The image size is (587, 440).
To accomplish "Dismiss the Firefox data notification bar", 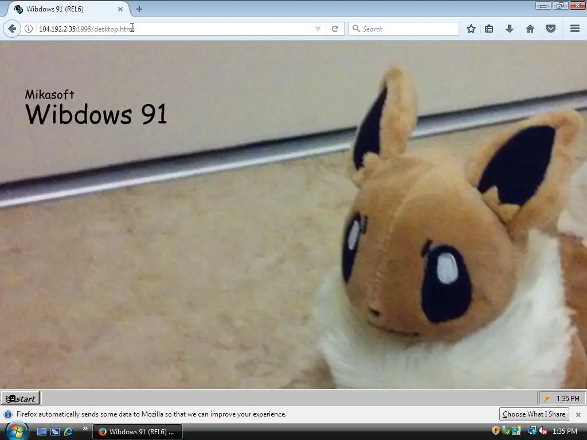I will pos(578,415).
